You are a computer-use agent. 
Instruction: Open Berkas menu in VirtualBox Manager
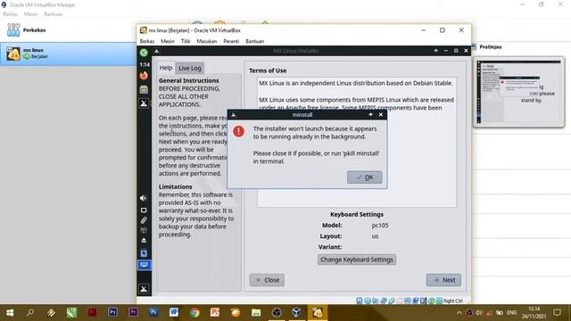click(10, 14)
